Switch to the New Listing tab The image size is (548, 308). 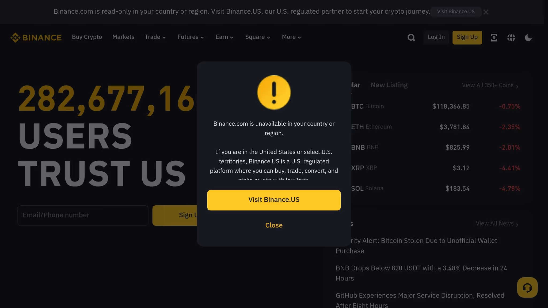click(x=389, y=85)
